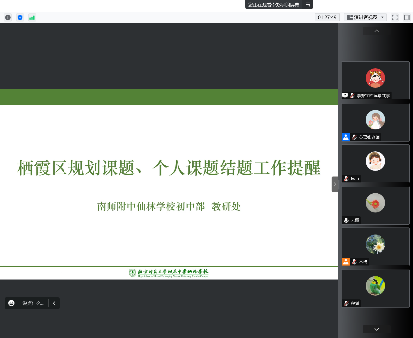Screen dimensions: 413x338
Task: Click the 您正在观看李郑宇的屏幕 banner
Action: 274,5
